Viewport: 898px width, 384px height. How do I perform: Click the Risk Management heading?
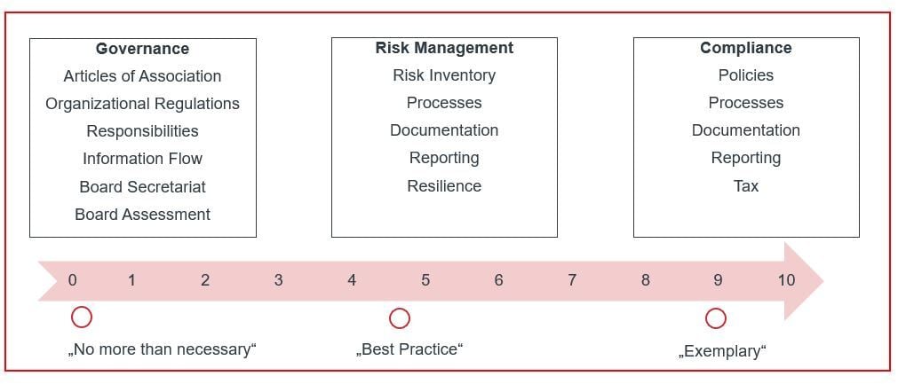tap(444, 48)
